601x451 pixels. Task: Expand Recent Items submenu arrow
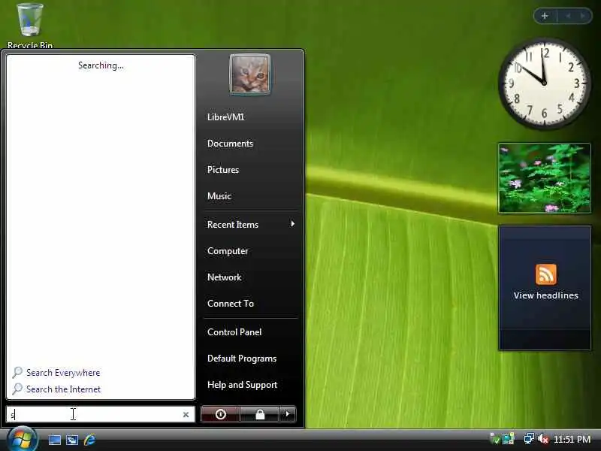click(x=292, y=224)
